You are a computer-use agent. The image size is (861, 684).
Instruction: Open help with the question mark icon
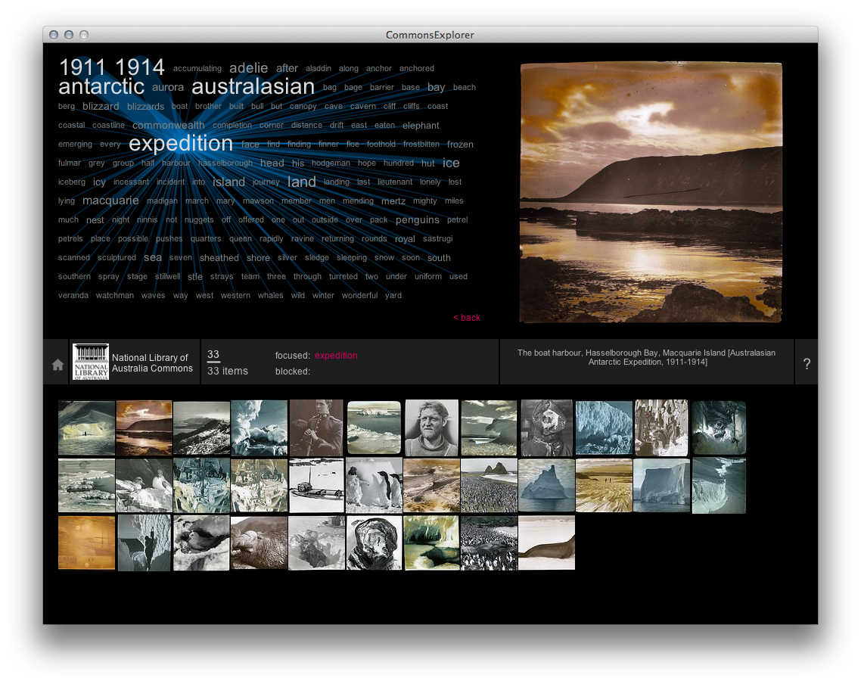coord(807,362)
